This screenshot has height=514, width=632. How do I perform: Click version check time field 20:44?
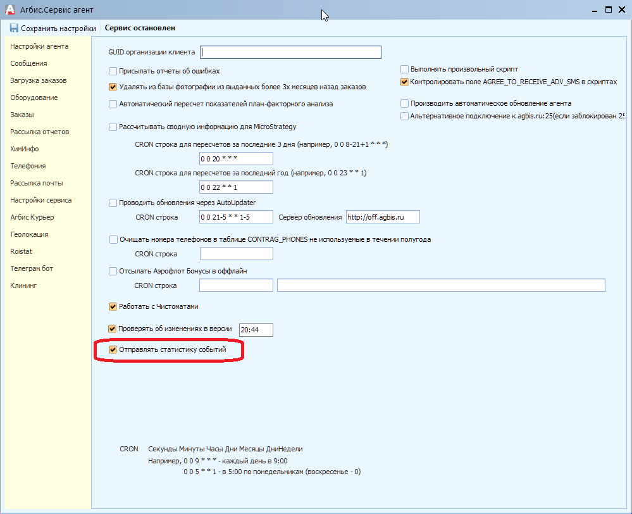point(256,330)
